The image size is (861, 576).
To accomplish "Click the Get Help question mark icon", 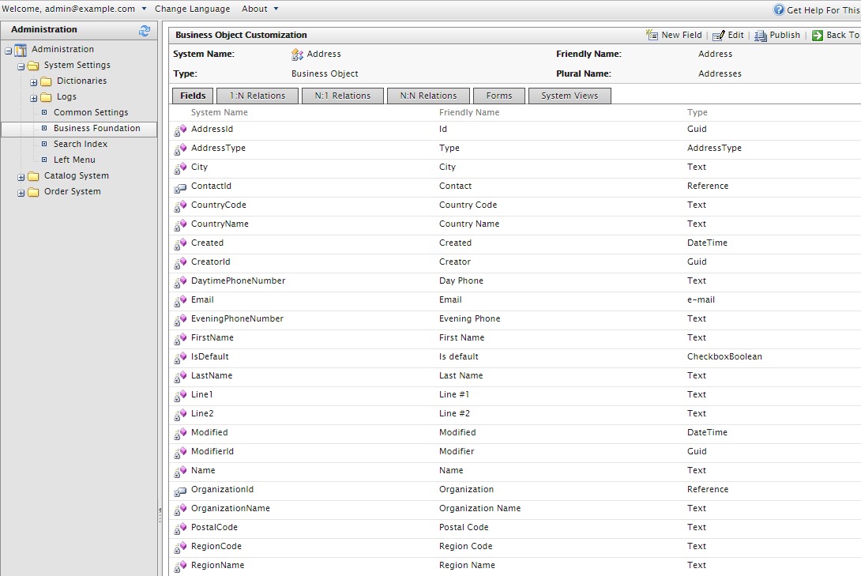I will (779, 10).
